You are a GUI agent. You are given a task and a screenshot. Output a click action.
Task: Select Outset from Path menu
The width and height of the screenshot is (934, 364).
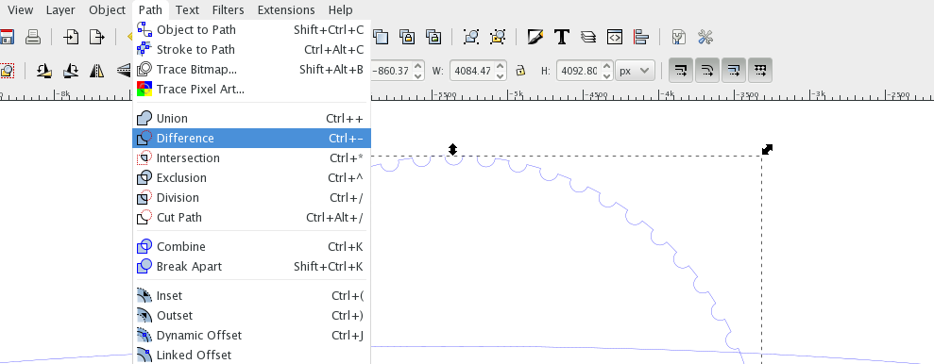[x=251, y=315]
